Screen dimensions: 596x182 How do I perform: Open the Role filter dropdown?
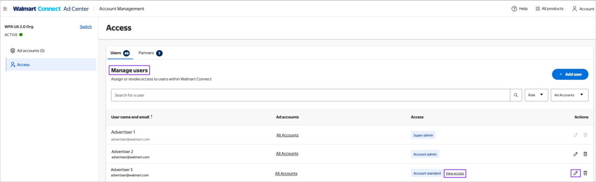[536, 95]
